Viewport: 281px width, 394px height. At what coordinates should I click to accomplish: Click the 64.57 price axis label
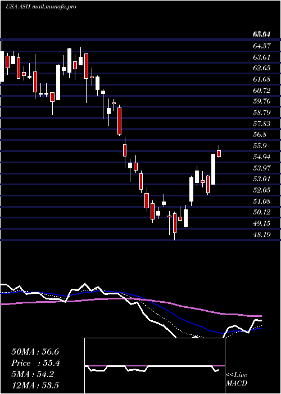(262, 46)
